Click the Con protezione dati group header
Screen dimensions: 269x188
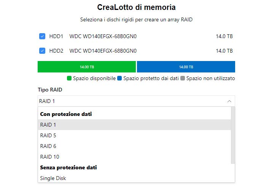pyautogui.click(x=66, y=114)
